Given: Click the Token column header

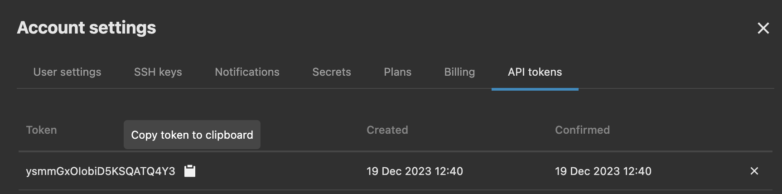Looking at the screenshot, I should 42,130.
